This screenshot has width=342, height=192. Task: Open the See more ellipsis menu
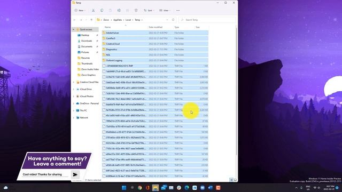tap(178, 11)
